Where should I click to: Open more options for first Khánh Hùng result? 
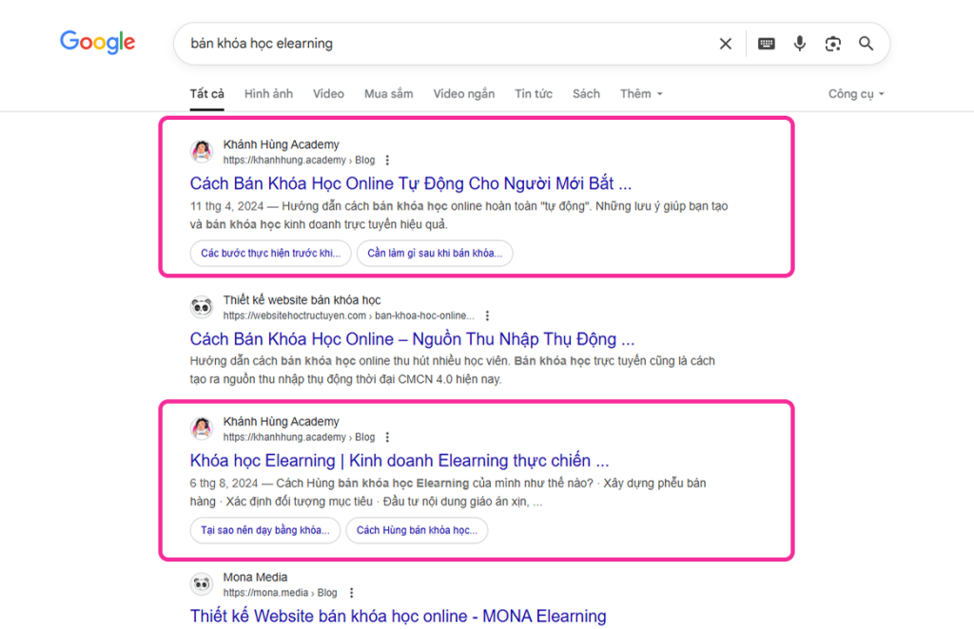[387, 160]
